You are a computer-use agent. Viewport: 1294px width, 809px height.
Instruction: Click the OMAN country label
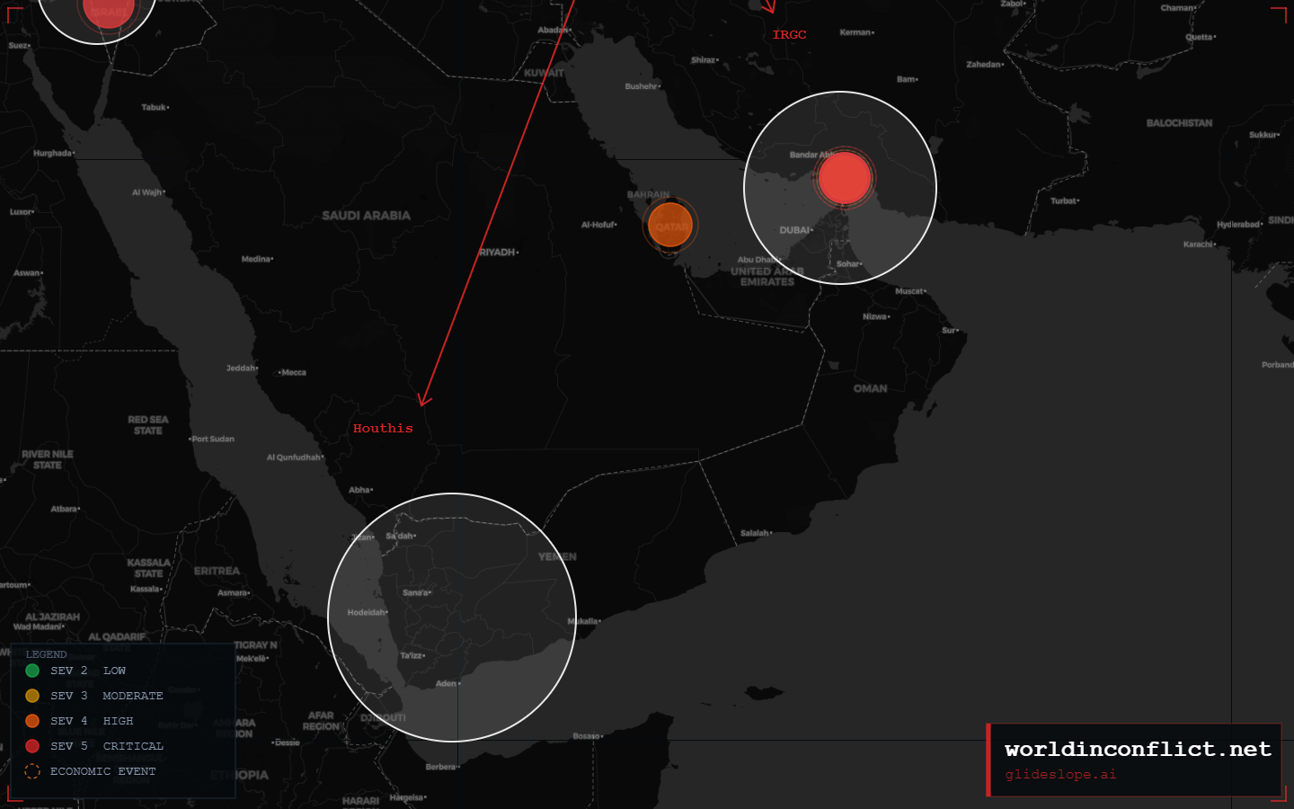(x=870, y=388)
